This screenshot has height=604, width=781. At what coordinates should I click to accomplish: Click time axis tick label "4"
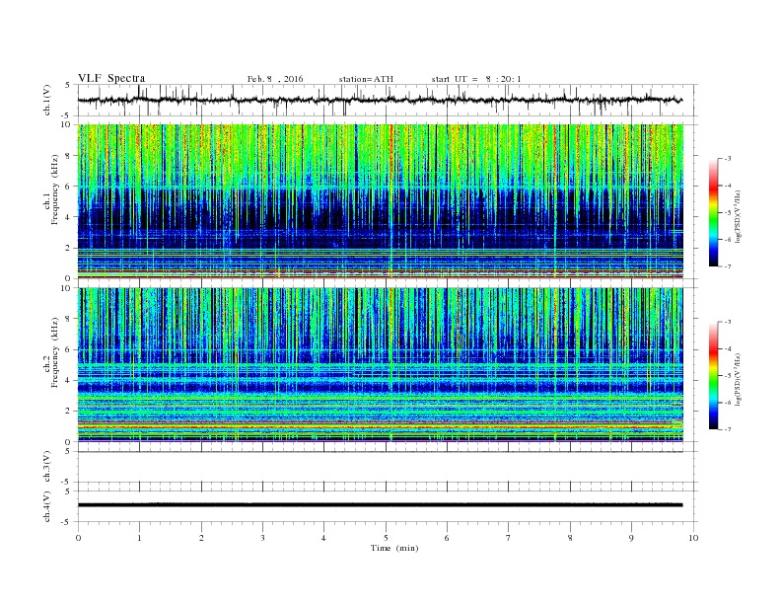[x=323, y=538]
